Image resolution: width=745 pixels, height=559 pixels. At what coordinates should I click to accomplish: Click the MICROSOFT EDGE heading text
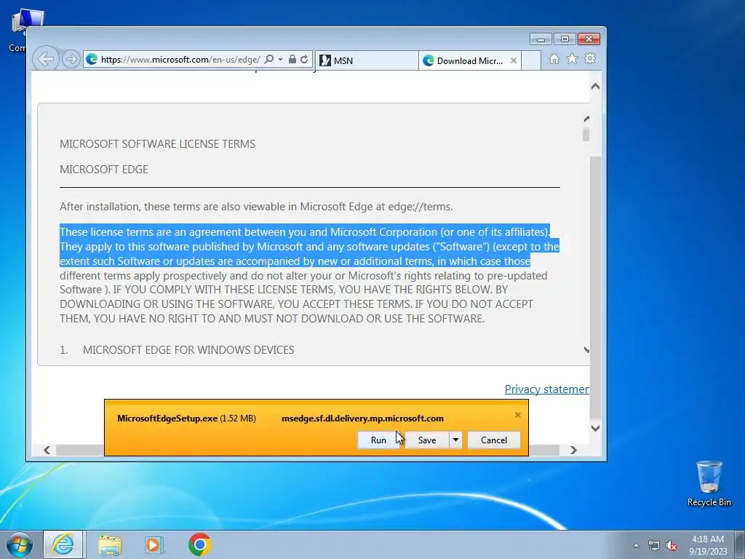click(x=103, y=170)
